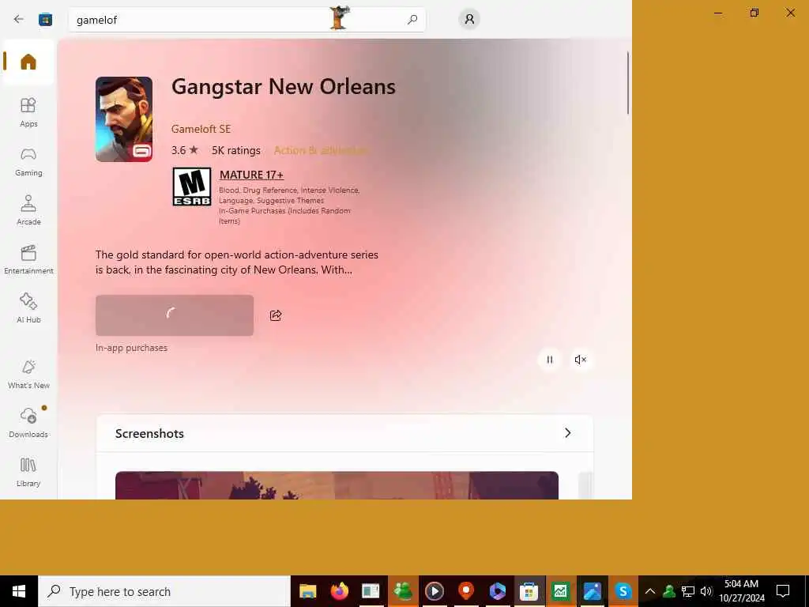Open the green messenger taskbar icon

[402, 591]
